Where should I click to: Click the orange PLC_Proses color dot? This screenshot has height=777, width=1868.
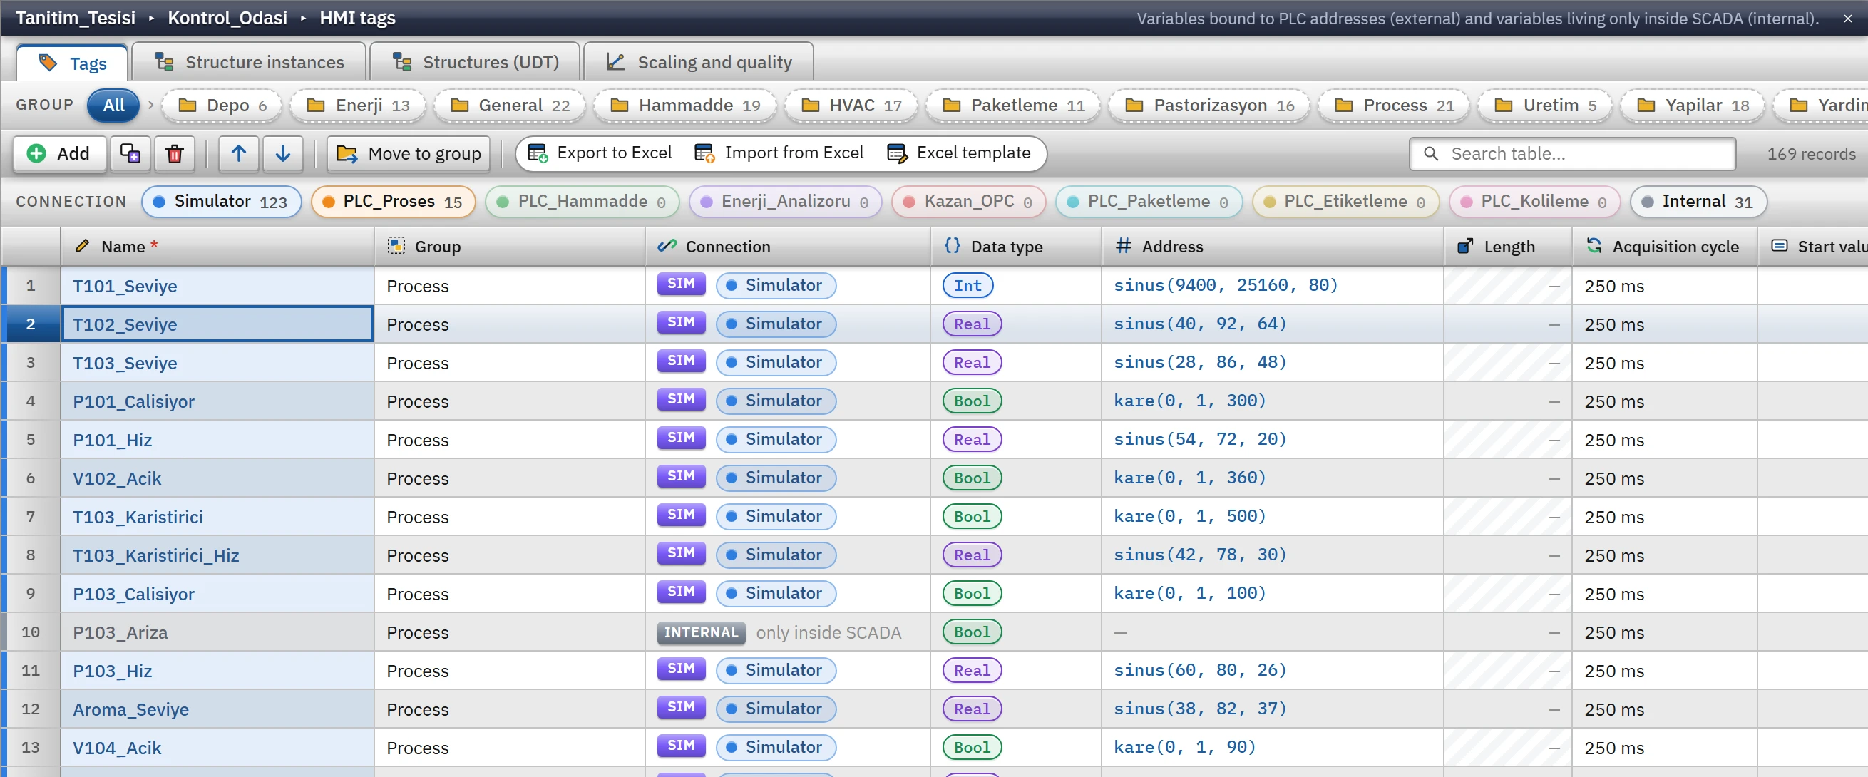tap(329, 202)
